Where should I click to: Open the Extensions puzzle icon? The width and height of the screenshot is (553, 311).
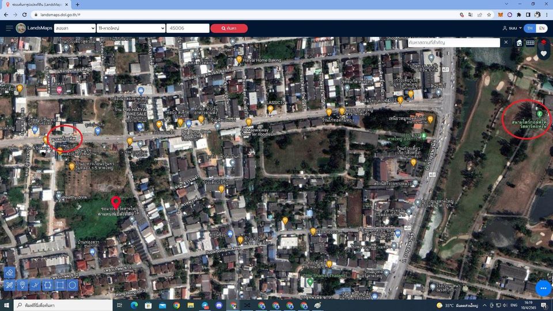519,15
